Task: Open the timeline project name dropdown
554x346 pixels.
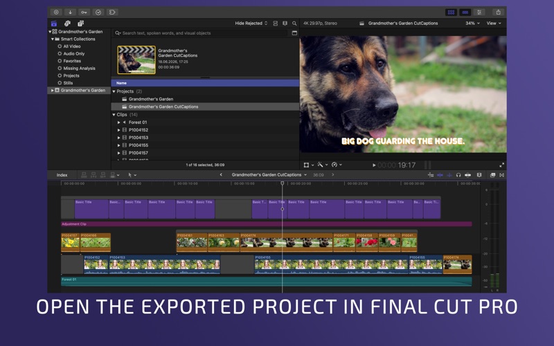Action: click(269, 175)
